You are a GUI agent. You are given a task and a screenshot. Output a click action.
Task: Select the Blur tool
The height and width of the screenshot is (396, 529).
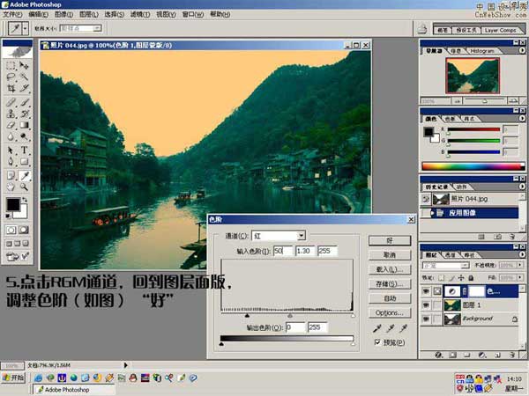11,136
